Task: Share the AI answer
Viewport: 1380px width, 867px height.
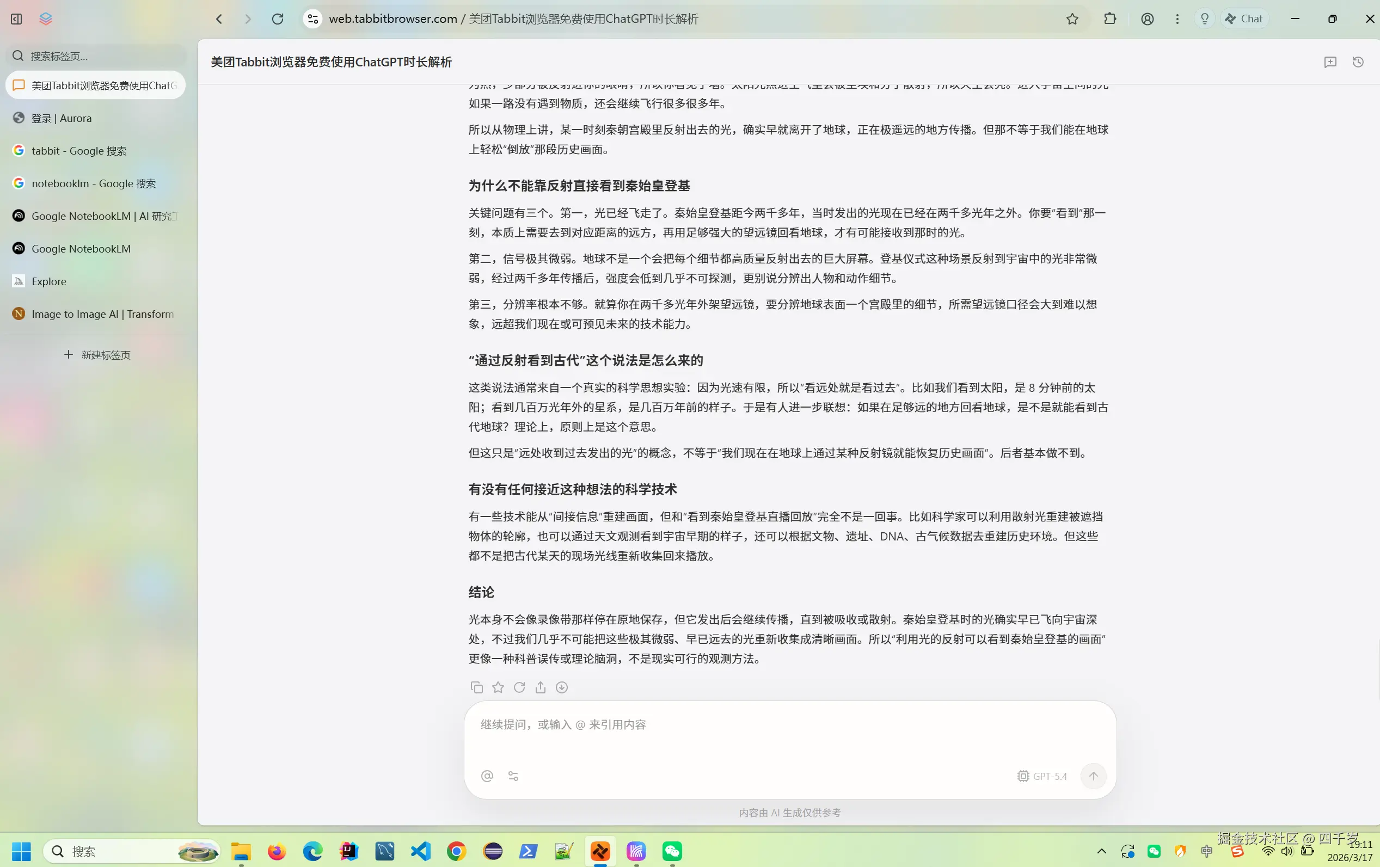Action: tap(540, 687)
